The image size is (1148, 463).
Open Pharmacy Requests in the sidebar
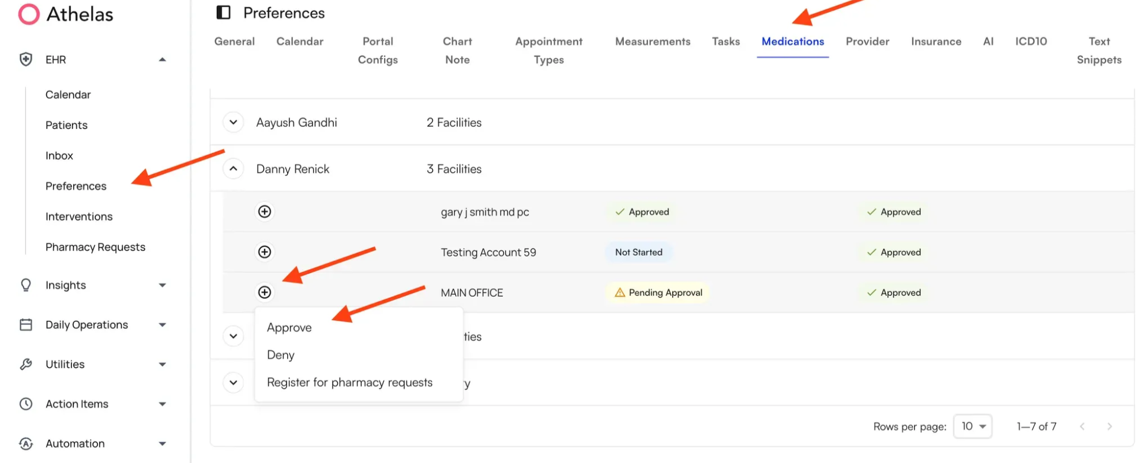click(x=95, y=247)
